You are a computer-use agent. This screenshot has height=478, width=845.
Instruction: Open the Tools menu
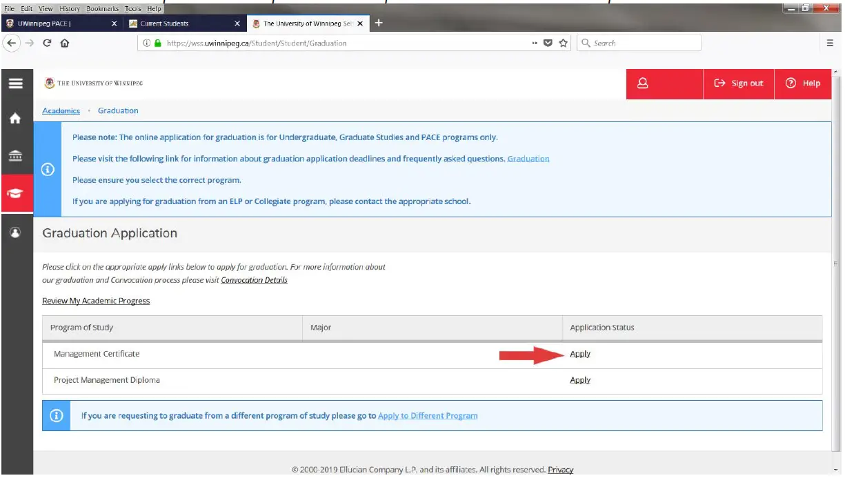click(133, 9)
